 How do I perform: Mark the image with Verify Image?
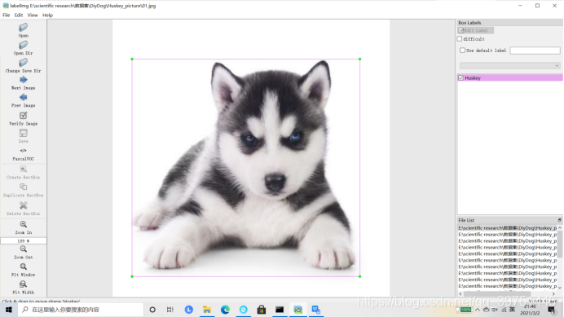coord(24,116)
